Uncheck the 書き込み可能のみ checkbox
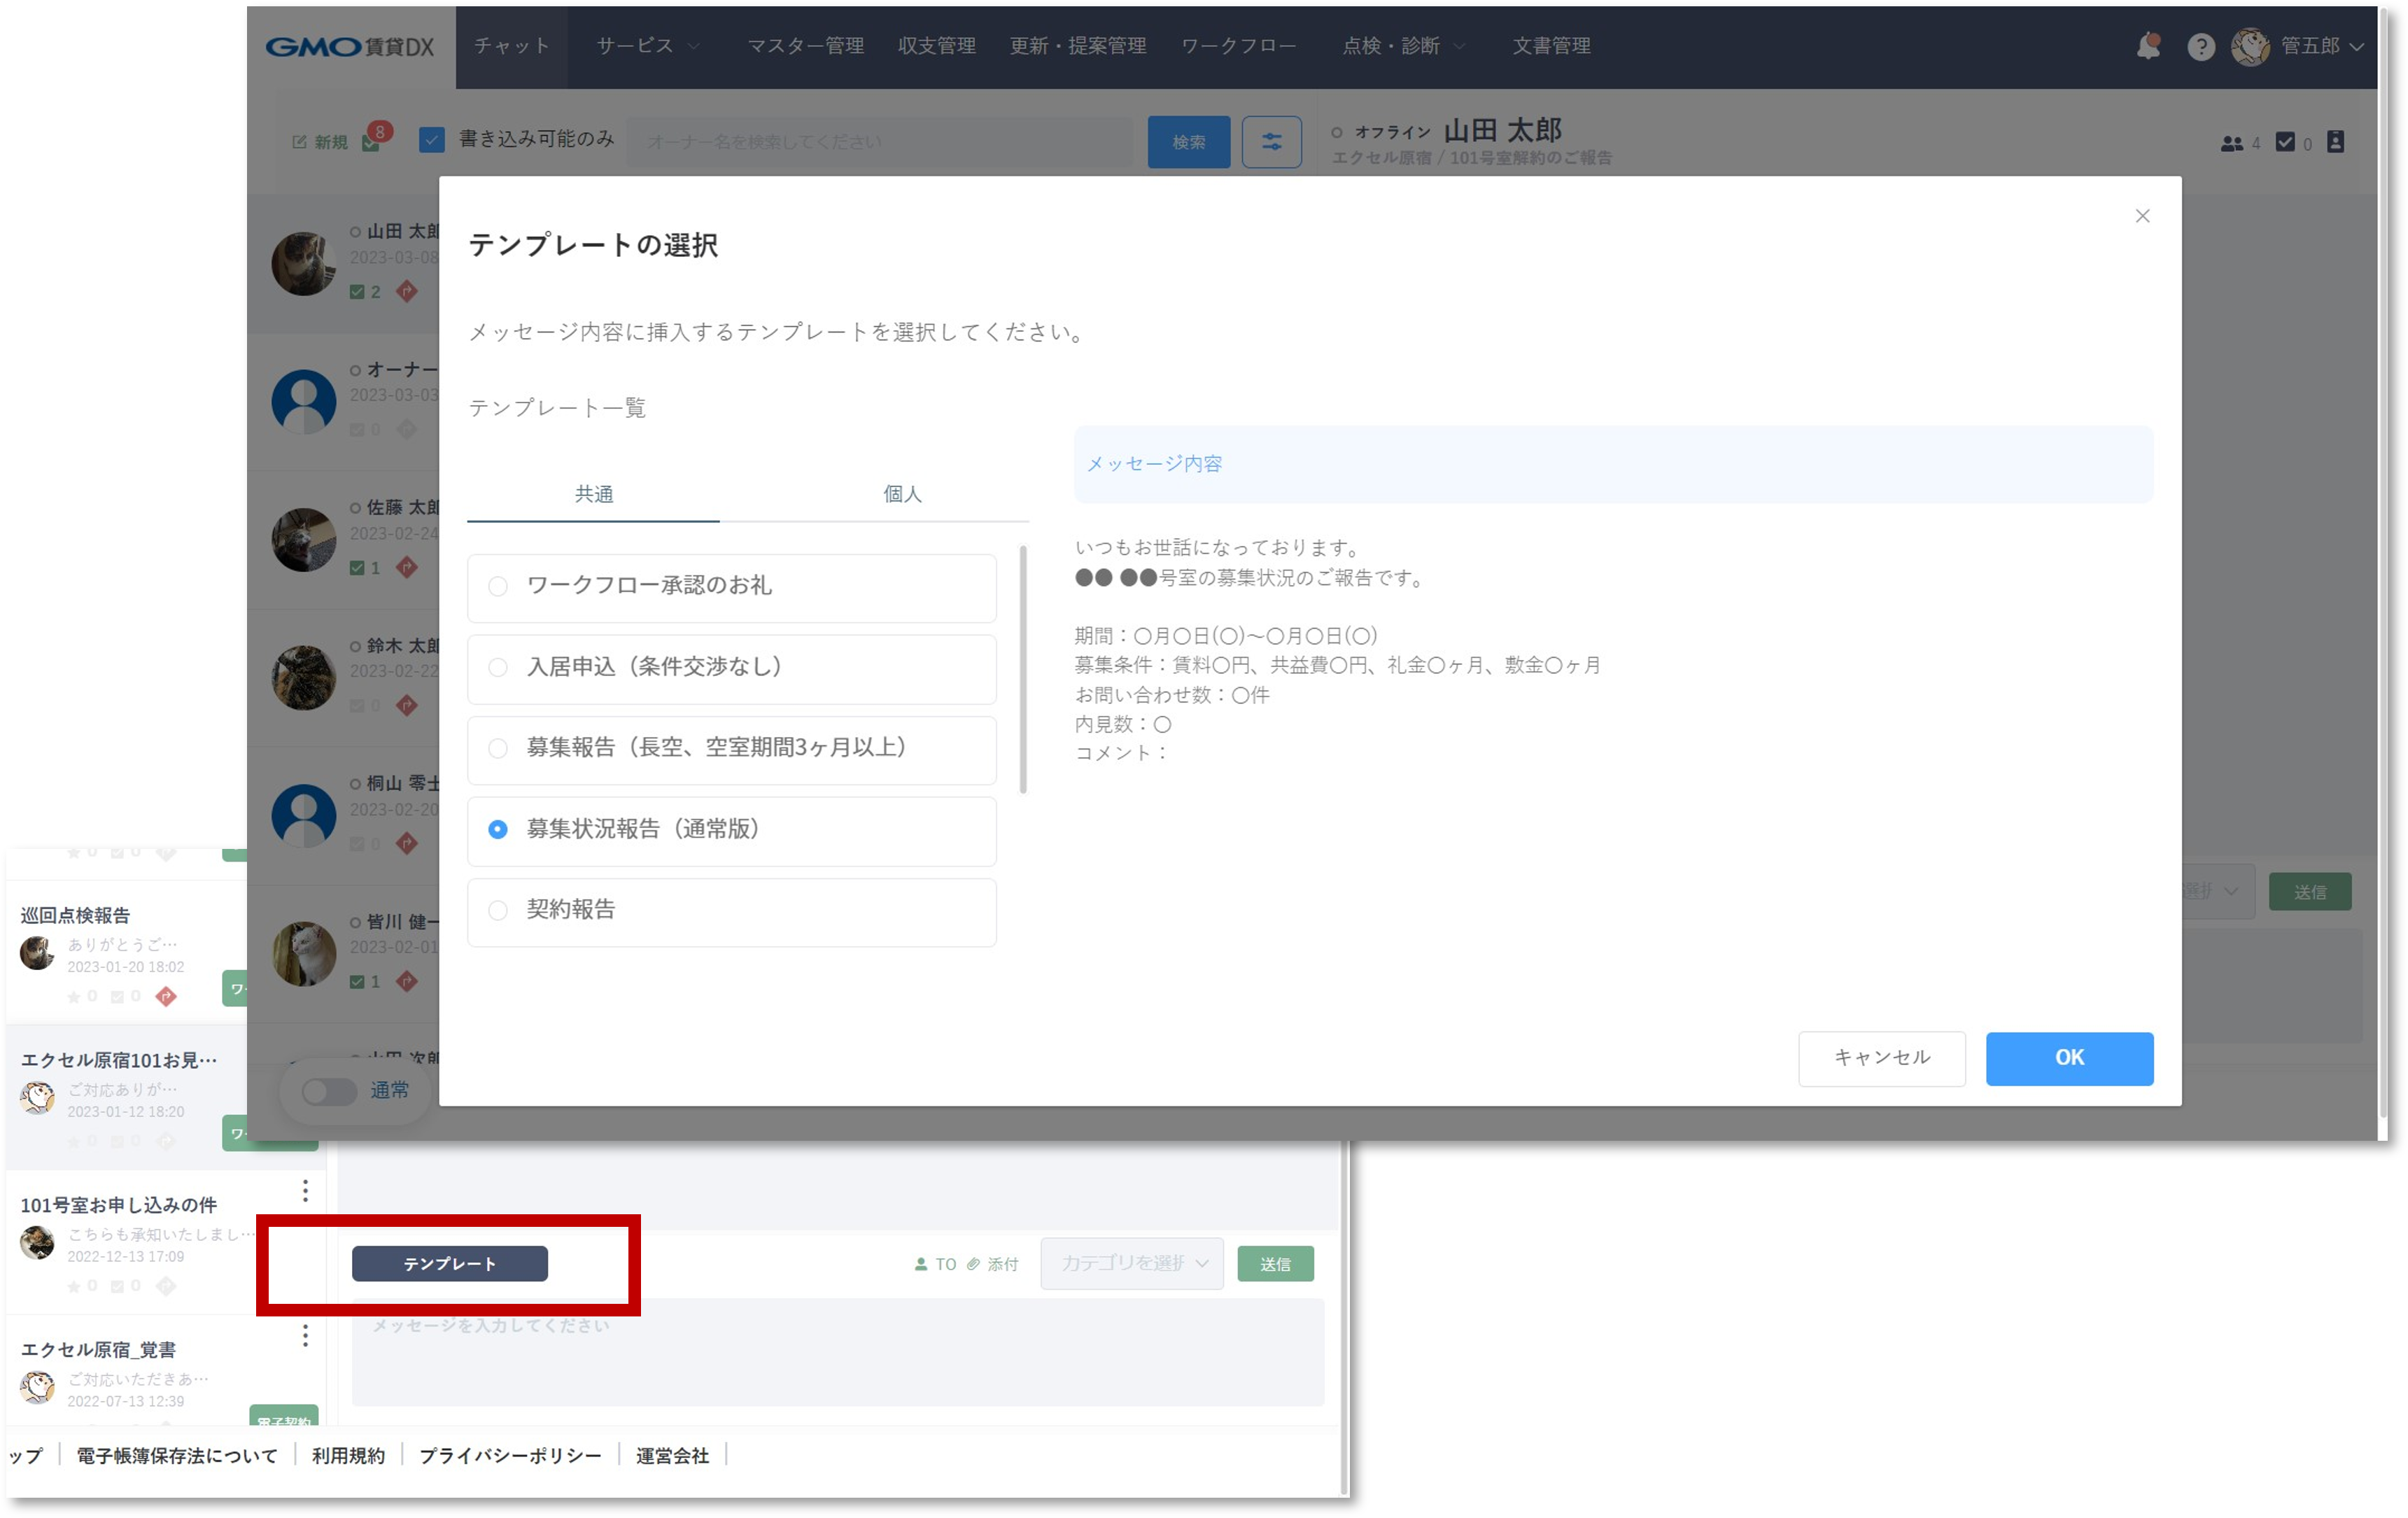The image size is (2408, 1518). [432, 140]
